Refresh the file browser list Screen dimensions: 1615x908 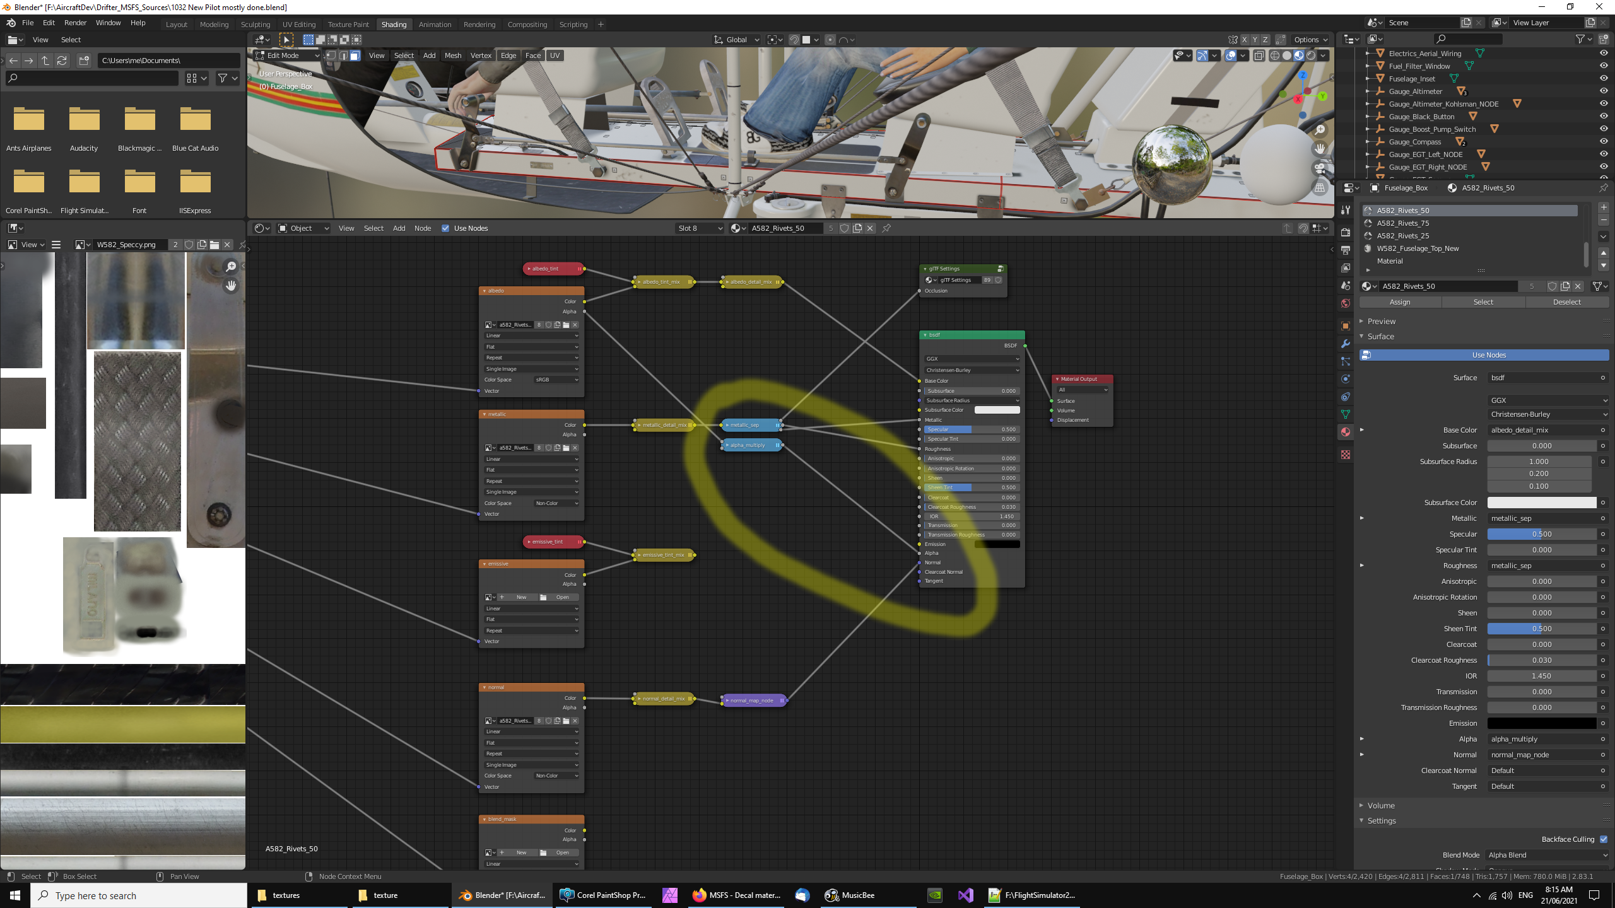click(62, 61)
